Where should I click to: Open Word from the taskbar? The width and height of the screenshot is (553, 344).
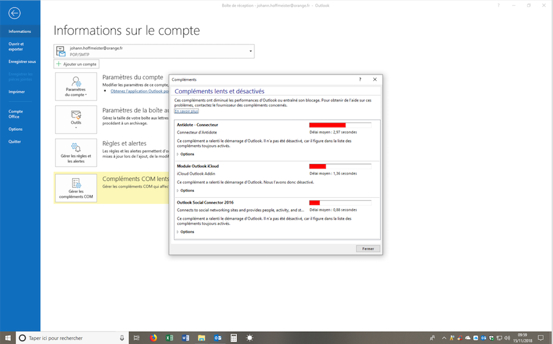(186, 338)
